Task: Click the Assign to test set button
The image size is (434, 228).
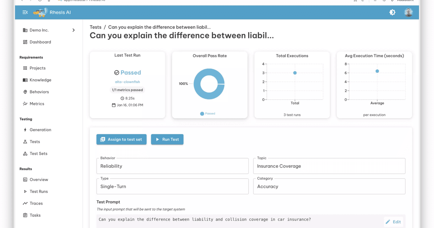Action: click(x=122, y=139)
